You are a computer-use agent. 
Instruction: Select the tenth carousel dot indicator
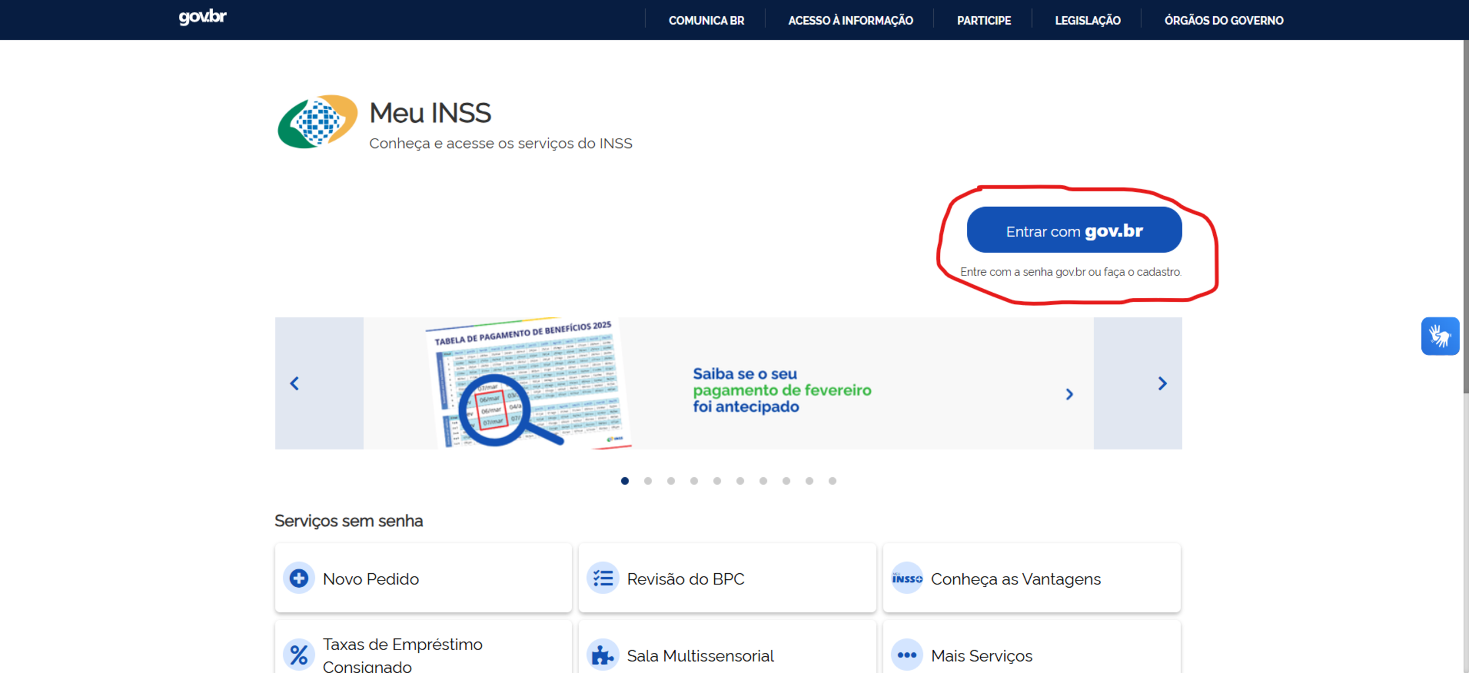(x=833, y=481)
